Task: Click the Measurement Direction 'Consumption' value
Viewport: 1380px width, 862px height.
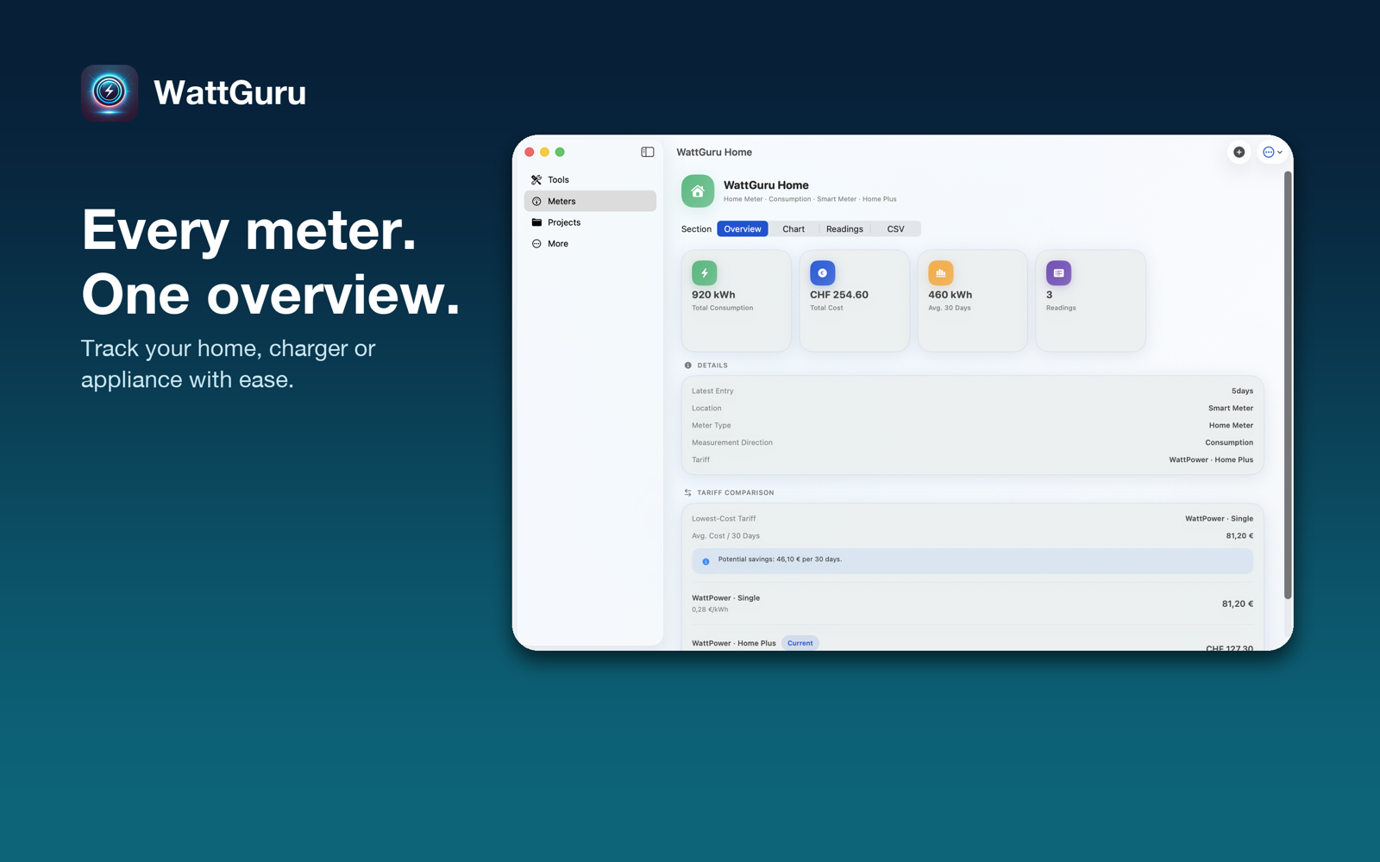Action: point(1229,443)
